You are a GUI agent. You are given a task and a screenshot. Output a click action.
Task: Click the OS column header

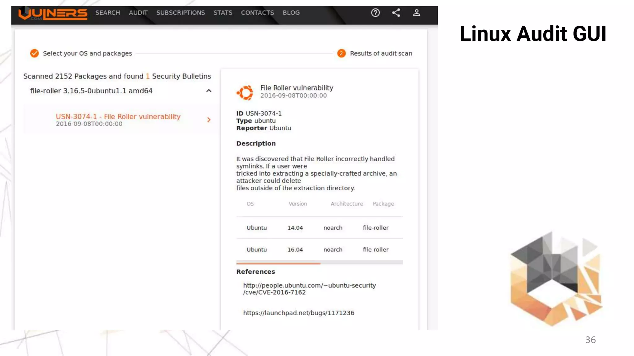click(250, 204)
